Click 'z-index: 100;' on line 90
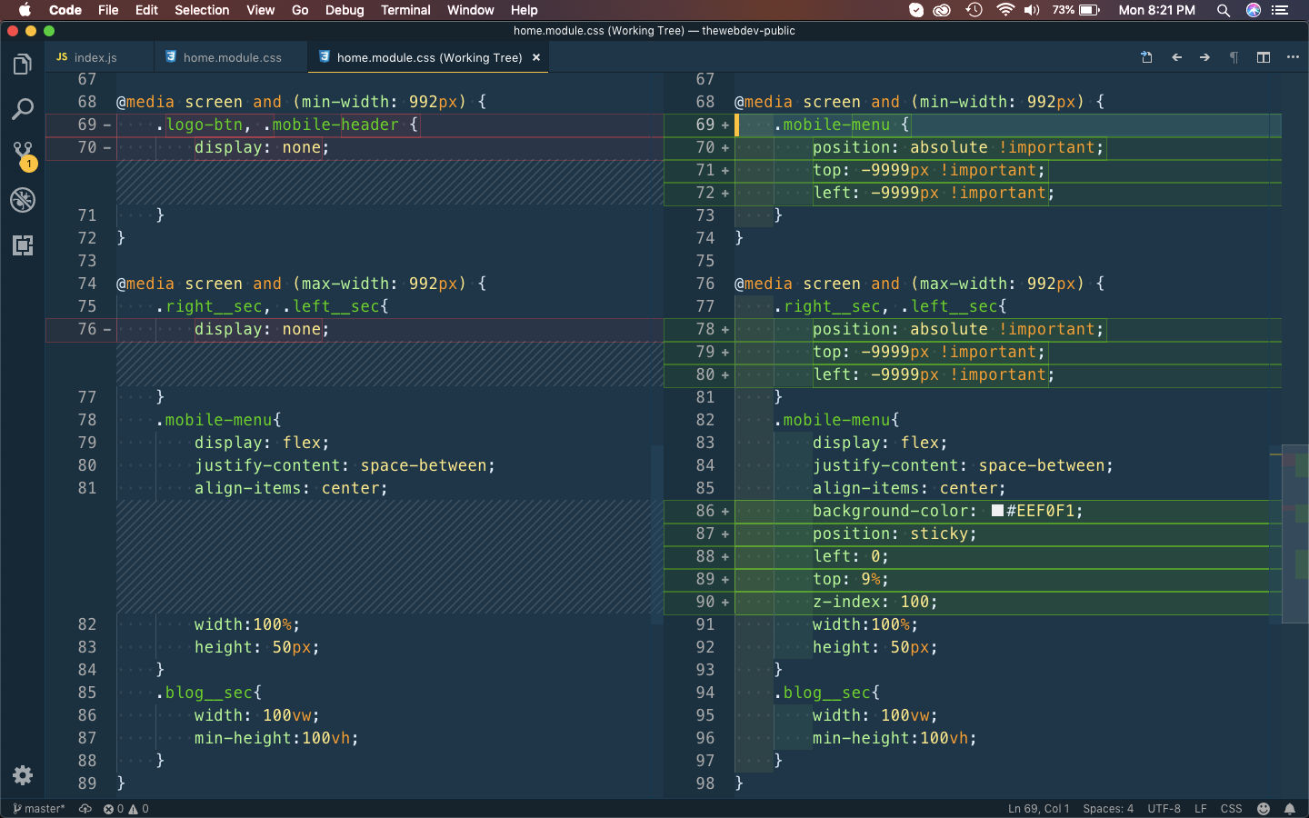 click(874, 602)
